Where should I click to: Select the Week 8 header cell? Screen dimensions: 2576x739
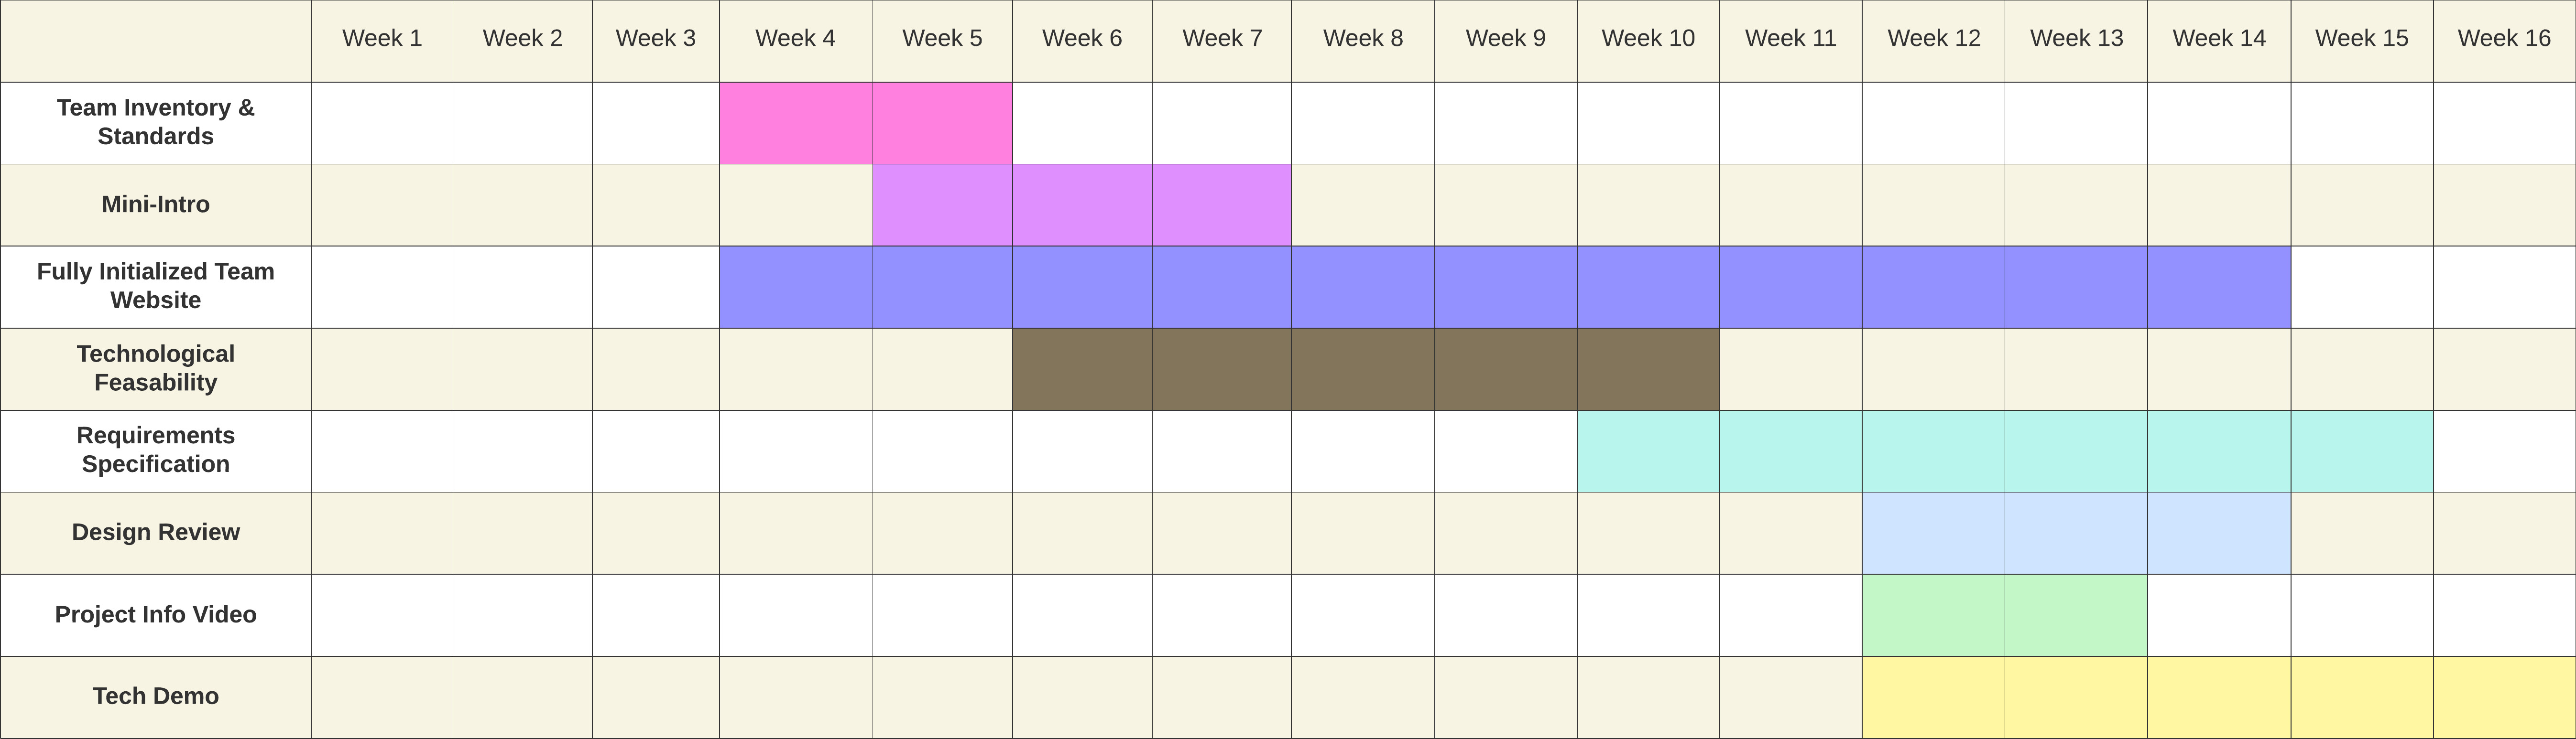[x=1363, y=41]
